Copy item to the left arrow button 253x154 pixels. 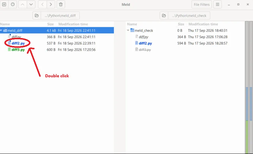click(x=42, y=4)
